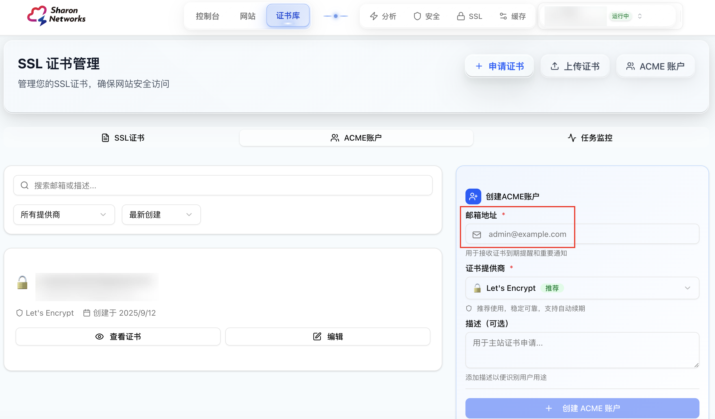The width and height of the screenshot is (715, 419).
Task: Click the blue 创建ACME账户 user-plus icon
Action: tap(473, 196)
